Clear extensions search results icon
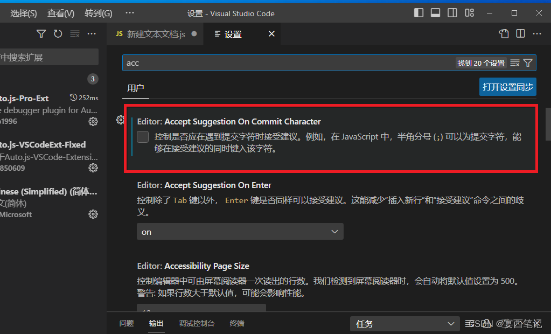The image size is (551, 334). [x=75, y=34]
